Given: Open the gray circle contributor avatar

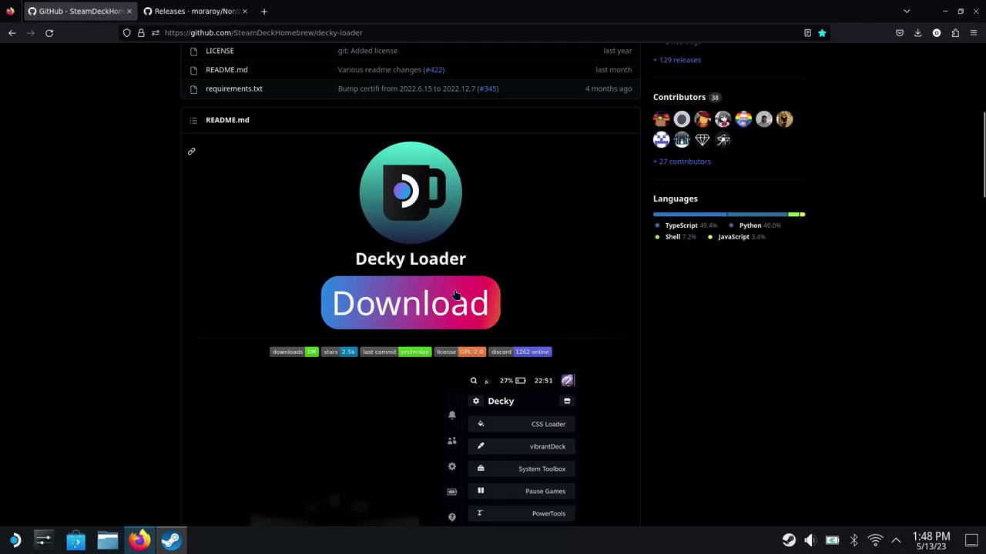Looking at the screenshot, I should (x=682, y=119).
